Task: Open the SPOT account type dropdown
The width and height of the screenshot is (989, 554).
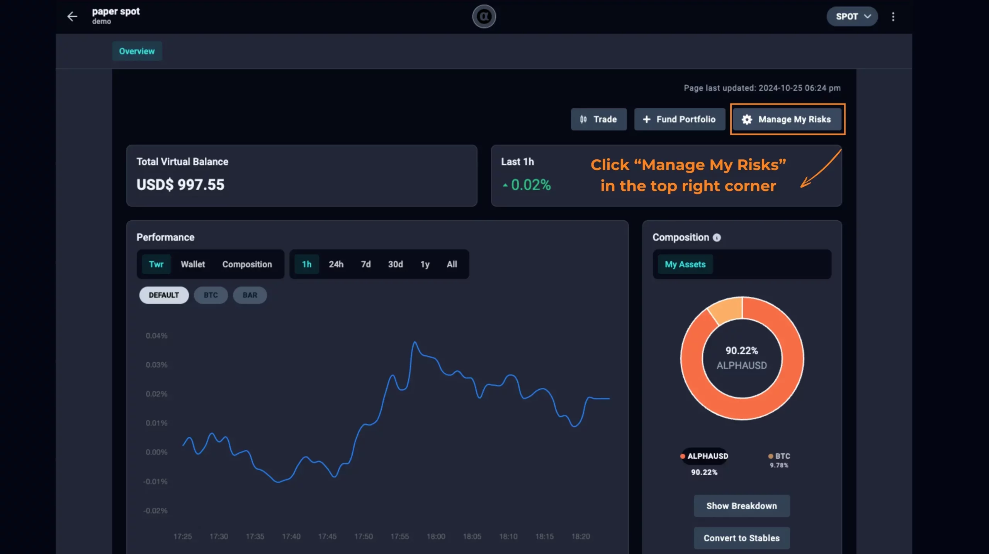Action: click(852, 17)
